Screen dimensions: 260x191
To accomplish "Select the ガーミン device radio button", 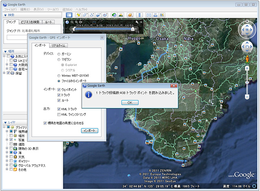I will (58, 54).
